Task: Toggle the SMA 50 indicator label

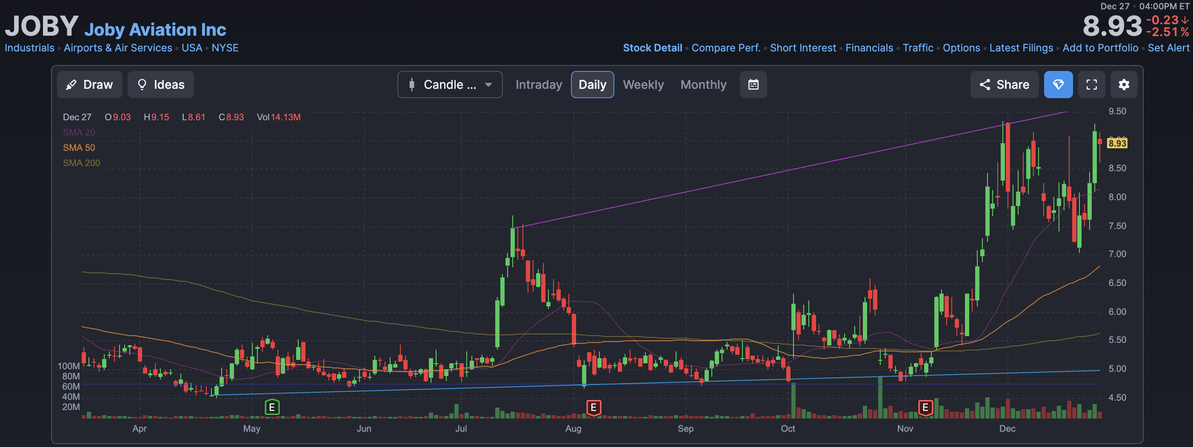Action: tap(79, 147)
